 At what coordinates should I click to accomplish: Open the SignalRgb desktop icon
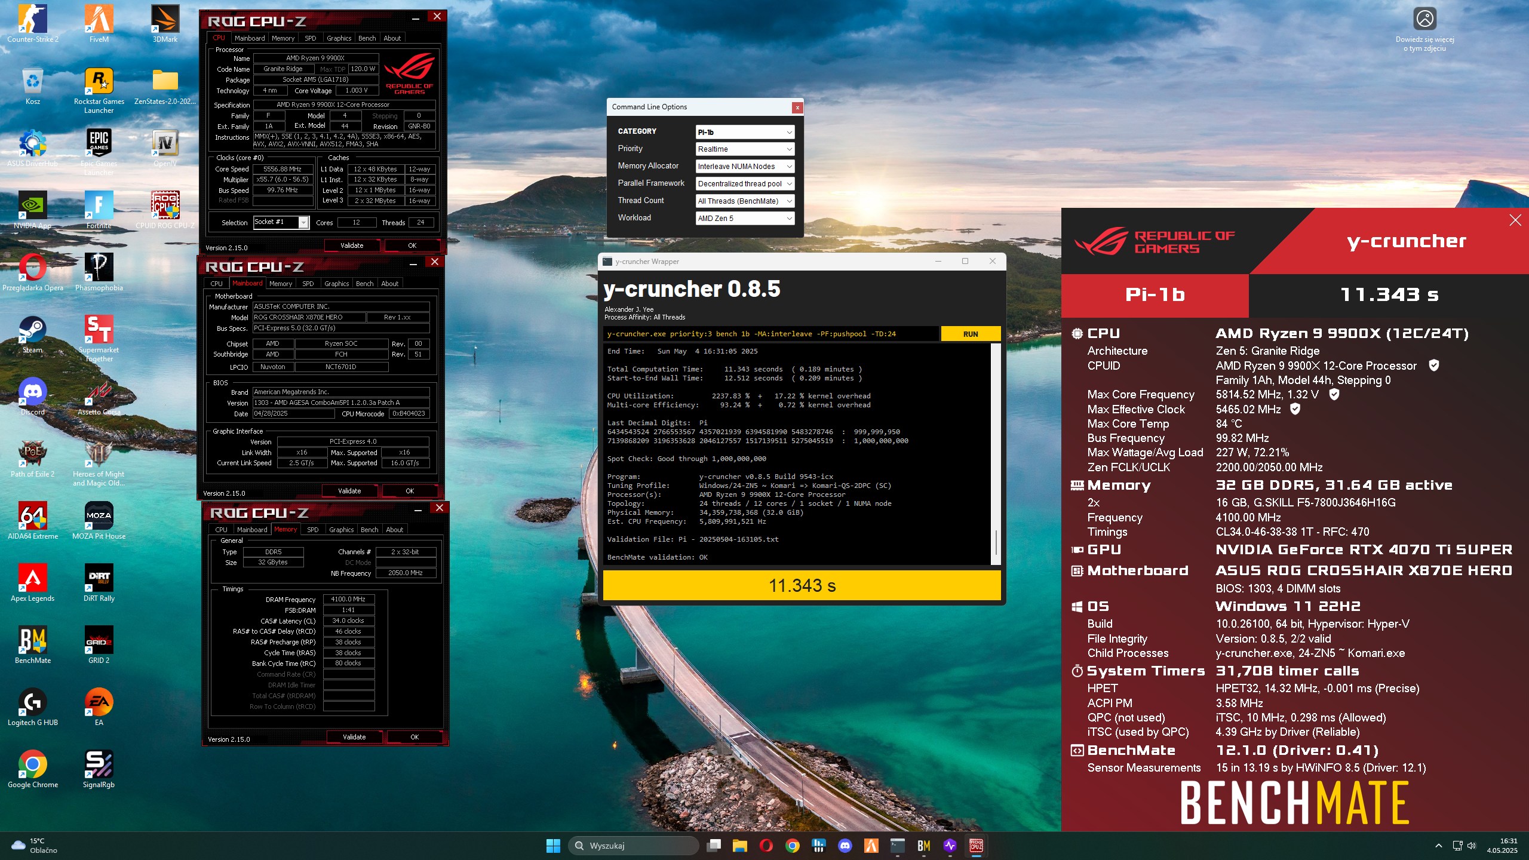pyautogui.click(x=99, y=770)
